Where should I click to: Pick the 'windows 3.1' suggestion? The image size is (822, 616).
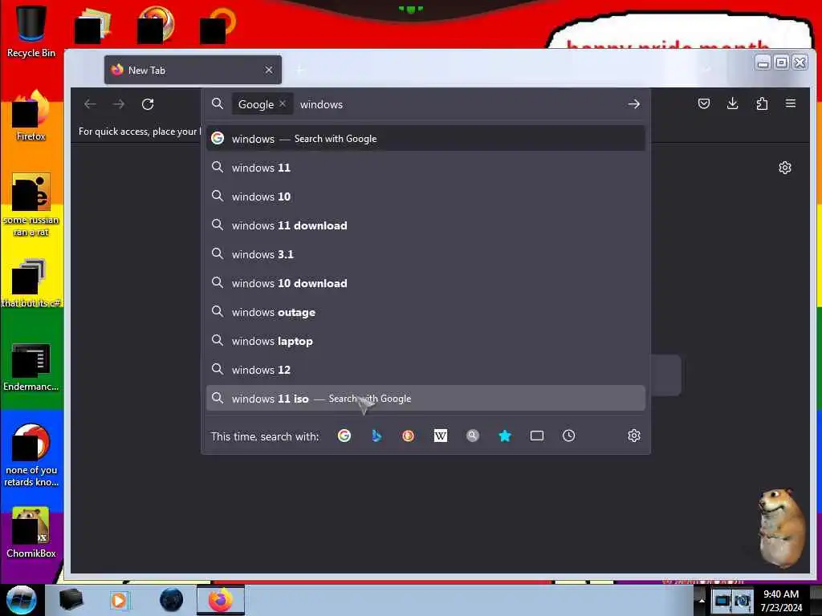[425, 254]
